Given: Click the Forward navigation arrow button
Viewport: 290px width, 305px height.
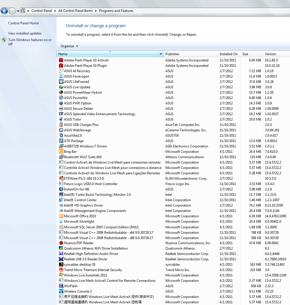Looking at the screenshot, I should (x=12, y=11).
